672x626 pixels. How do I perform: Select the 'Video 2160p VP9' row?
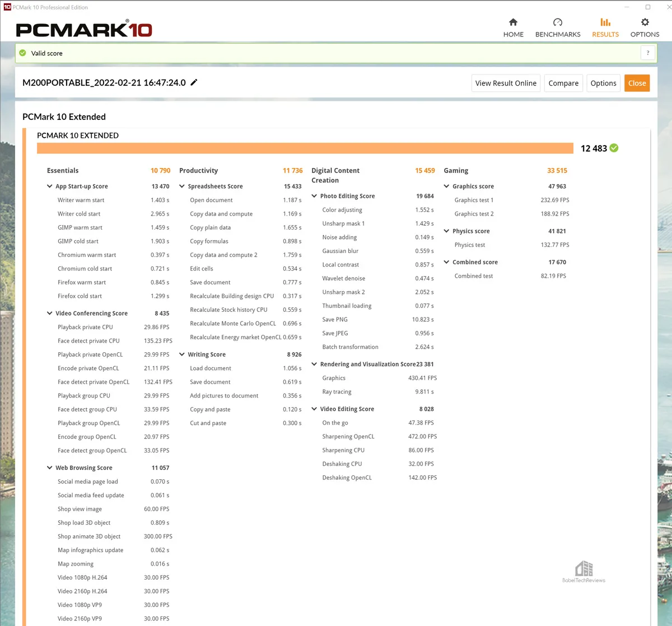coord(113,619)
